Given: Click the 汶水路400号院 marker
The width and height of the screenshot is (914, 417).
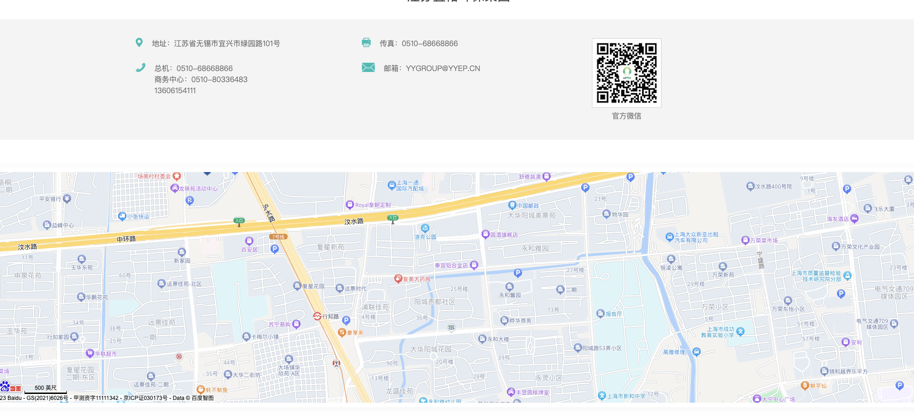Looking at the screenshot, I should pos(750,186).
